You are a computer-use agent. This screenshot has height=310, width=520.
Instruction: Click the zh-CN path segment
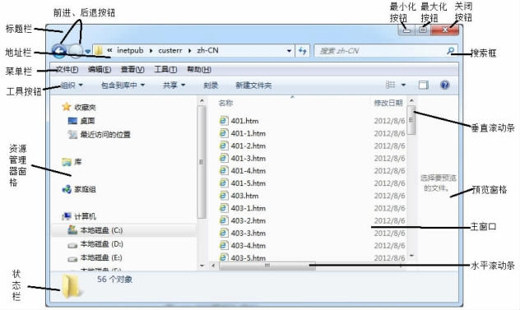(207, 50)
